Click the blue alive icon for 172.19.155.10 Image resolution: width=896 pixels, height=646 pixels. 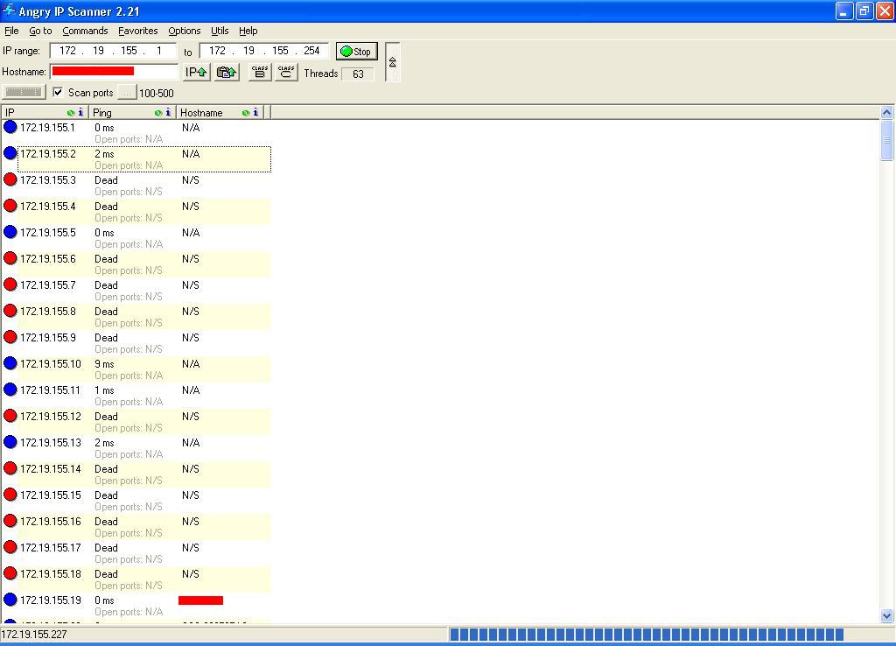(x=10, y=363)
